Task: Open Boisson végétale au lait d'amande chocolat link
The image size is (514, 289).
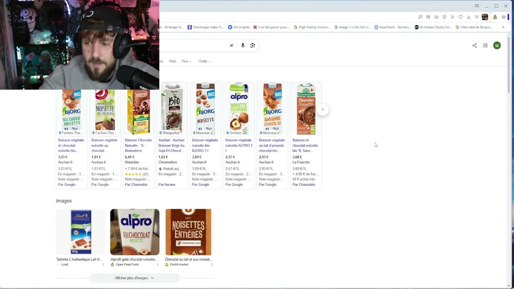Action: pos(272,145)
